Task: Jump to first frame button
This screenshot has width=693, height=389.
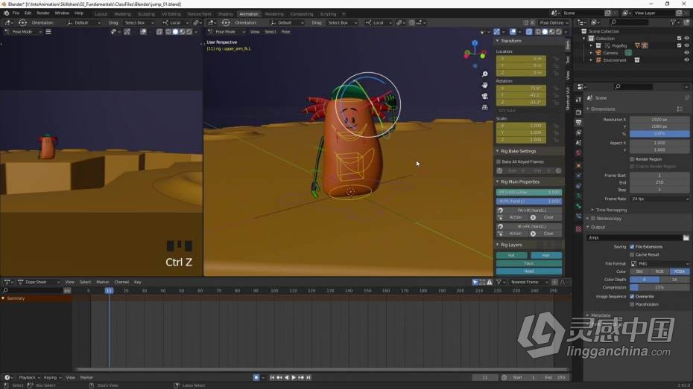Action: 272,378
